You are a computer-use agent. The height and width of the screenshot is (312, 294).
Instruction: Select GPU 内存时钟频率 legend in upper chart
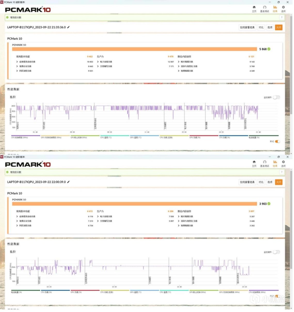(55, 137)
